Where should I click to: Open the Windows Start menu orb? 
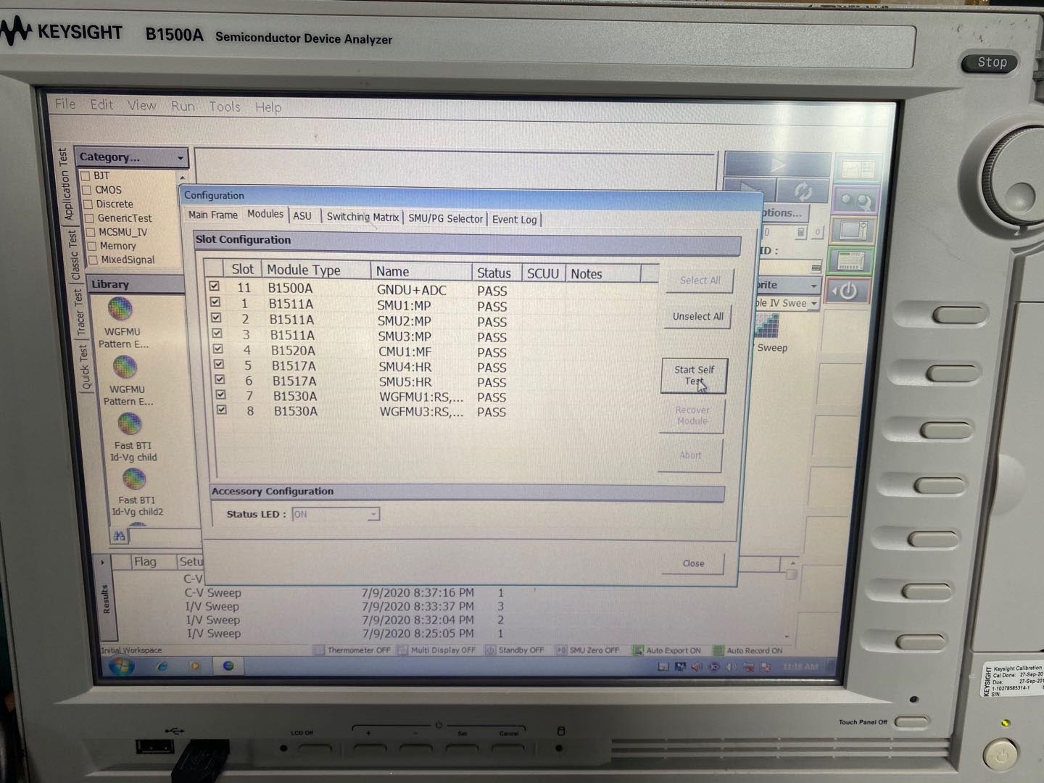tap(120, 666)
